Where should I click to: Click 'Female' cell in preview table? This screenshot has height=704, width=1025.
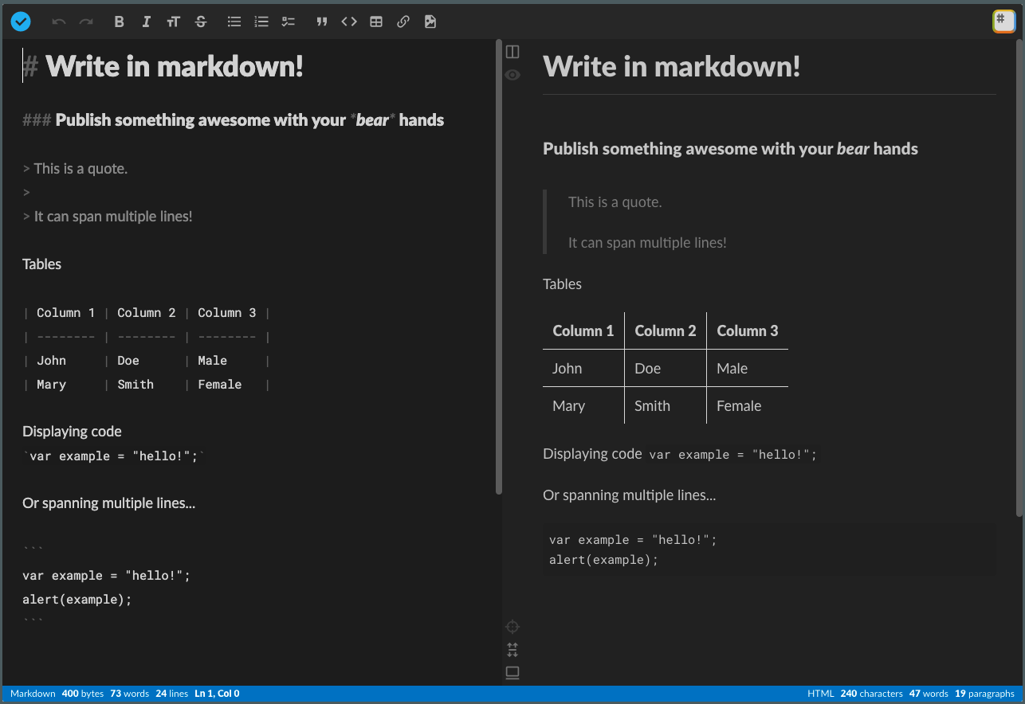[739, 405]
